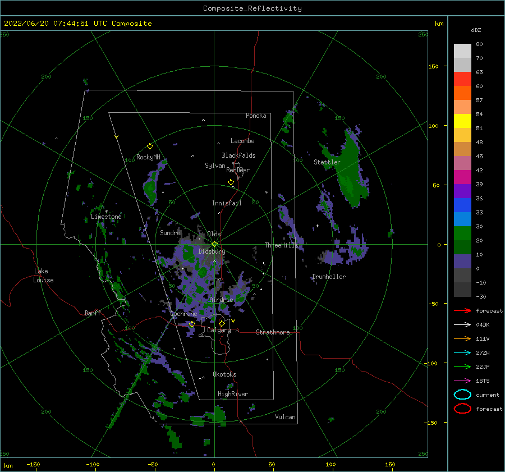
Task: Click the magenta 18TS arrow icon
Action: coord(462,381)
